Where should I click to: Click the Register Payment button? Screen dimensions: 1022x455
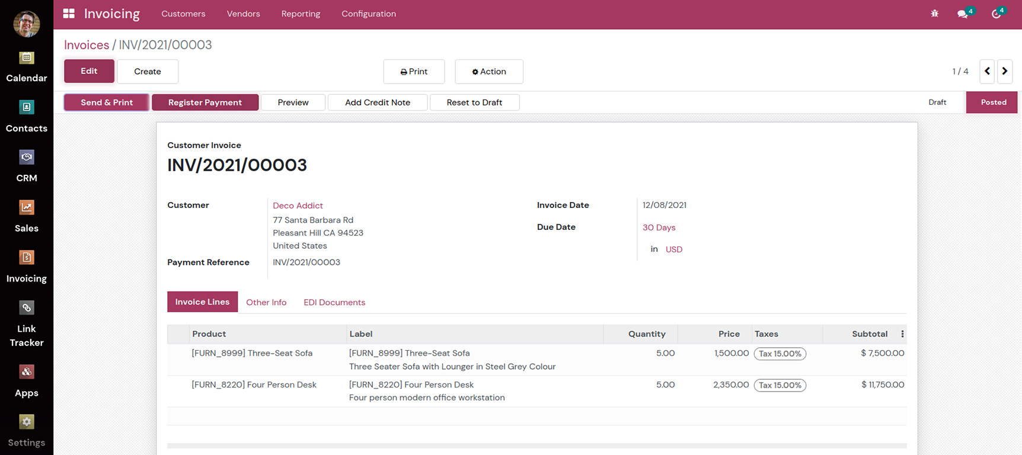[x=205, y=102]
